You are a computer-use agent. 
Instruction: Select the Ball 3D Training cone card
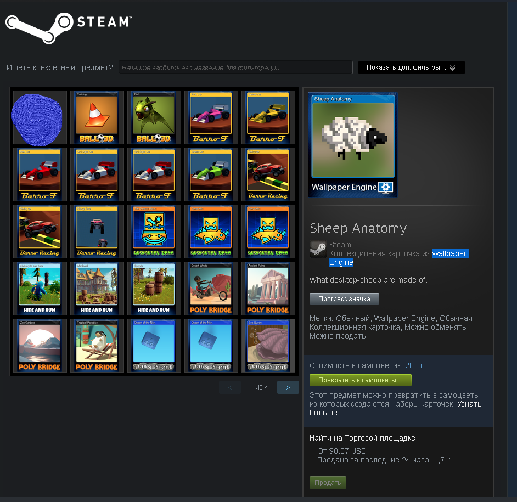pyautogui.click(x=97, y=117)
